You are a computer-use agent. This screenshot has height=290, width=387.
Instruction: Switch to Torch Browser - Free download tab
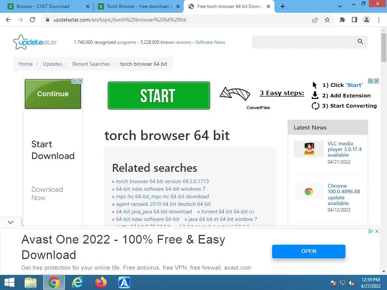139,6
